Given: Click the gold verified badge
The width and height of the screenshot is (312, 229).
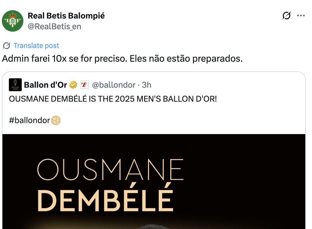Looking at the screenshot, I should point(73,85).
